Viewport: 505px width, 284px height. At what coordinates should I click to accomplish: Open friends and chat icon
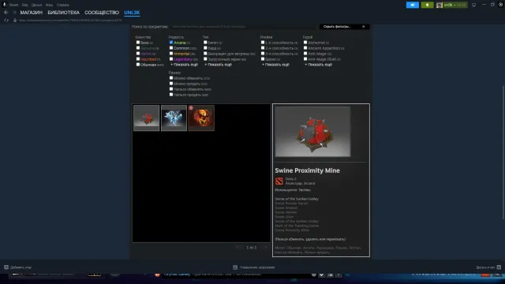pyautogui.click(x=499, y=267)
